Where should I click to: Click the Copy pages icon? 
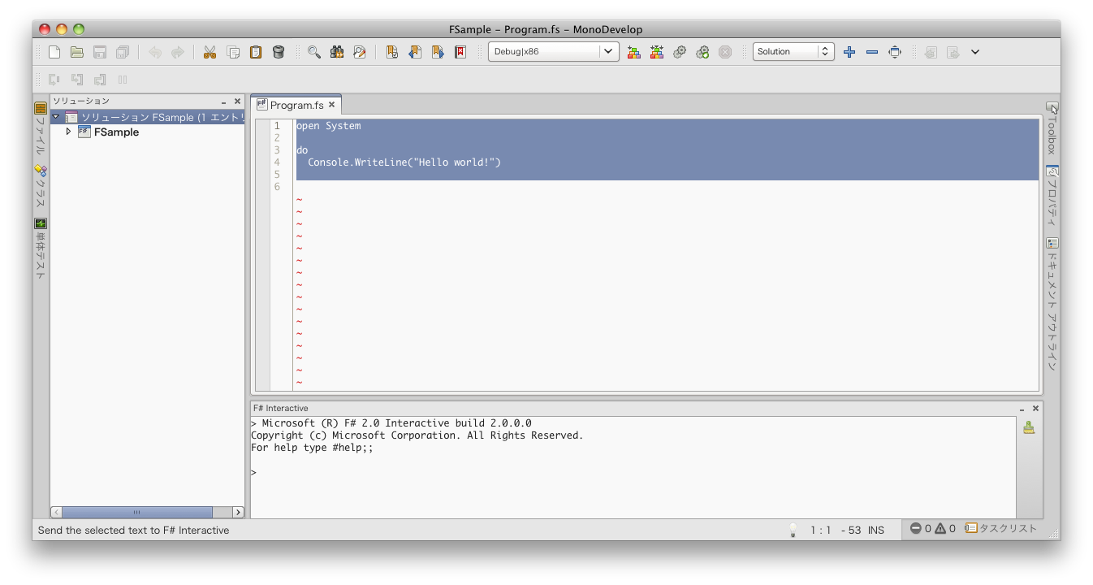[233, 52]
